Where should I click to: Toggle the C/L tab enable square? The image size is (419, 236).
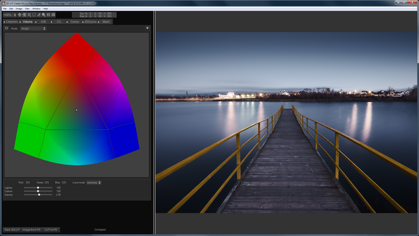coord(51,22)
